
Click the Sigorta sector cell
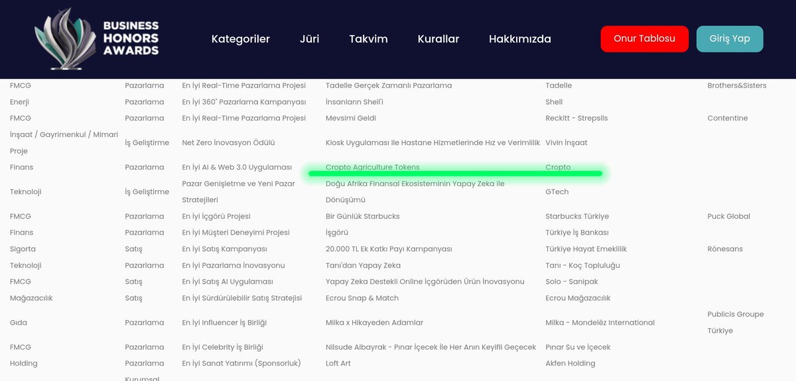tap(23, 249)
